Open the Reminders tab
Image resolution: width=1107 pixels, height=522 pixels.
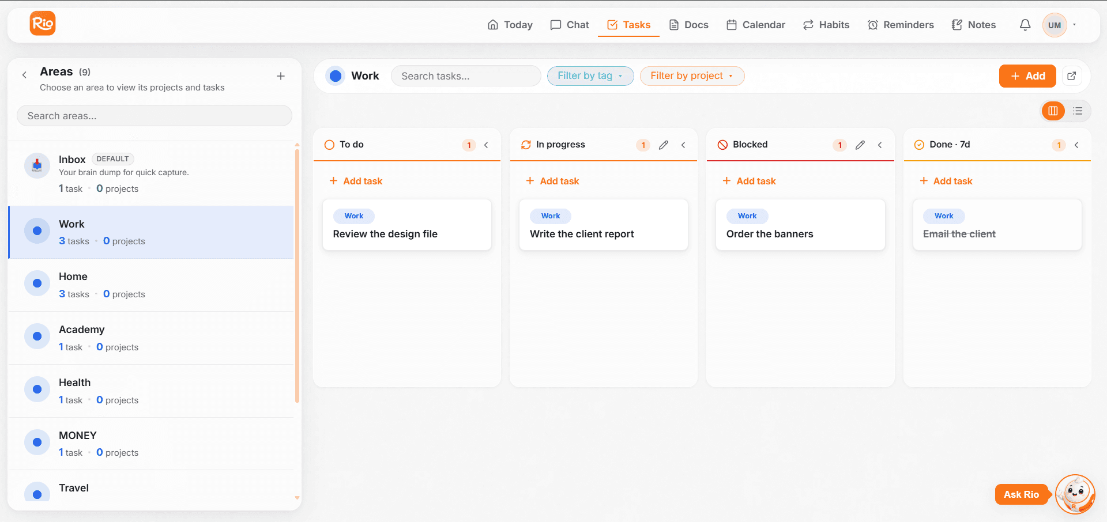point(901,25)
